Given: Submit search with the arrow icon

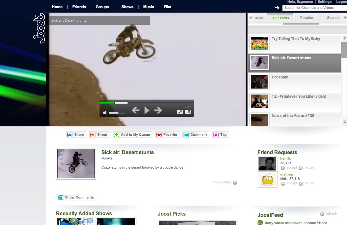Looking at the screenshot, I should [277, 8].
